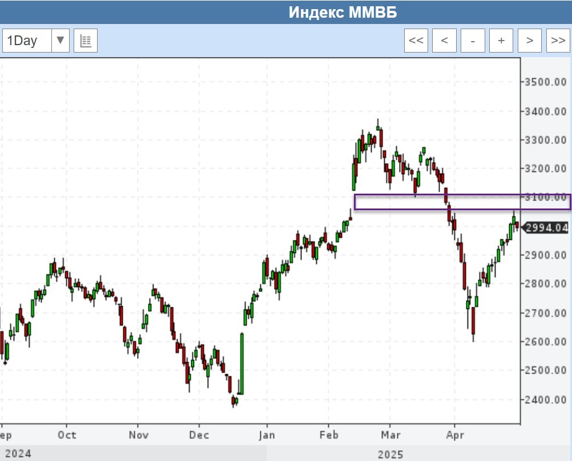Click the 2025 year band label
572x461 pixels.
390,454
